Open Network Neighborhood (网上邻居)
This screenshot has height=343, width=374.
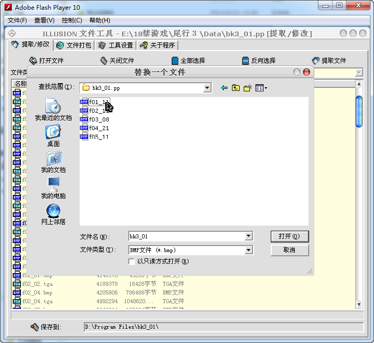54,214
